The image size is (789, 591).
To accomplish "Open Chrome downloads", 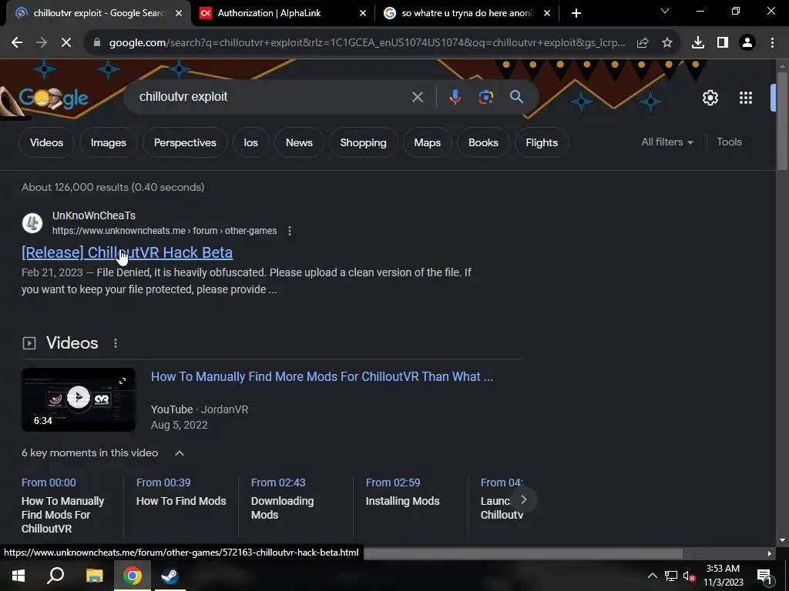I will click(698, 43).
